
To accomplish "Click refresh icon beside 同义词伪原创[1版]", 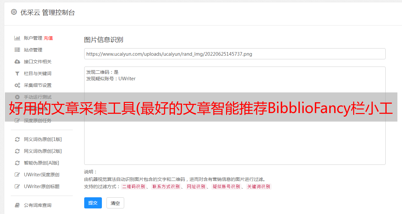I will click(17, 139).
